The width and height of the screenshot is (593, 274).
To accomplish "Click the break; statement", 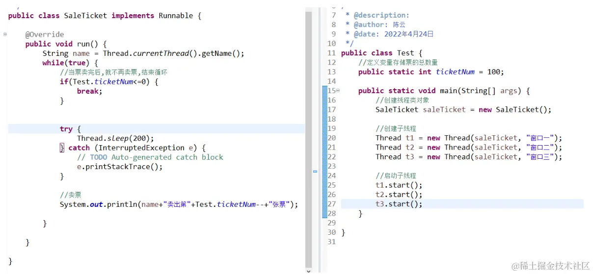I will [x=90, y=91].
